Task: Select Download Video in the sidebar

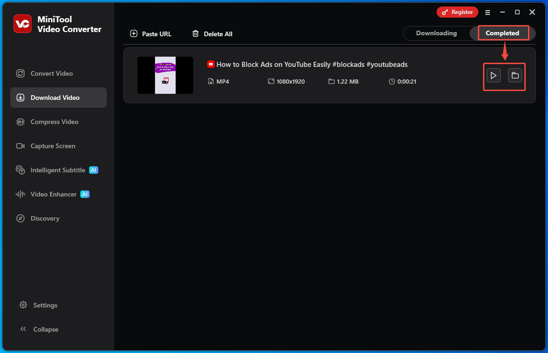Action: [59, 98]
